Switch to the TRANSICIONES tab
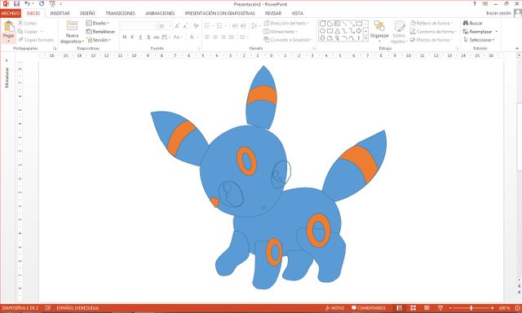Screen dimensions: 522x313 click(x=120, y=13)
